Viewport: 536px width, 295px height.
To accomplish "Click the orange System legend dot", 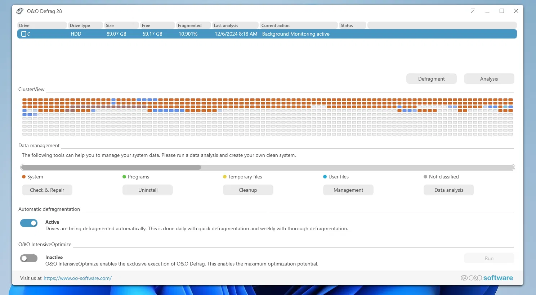I will [24, 177].
